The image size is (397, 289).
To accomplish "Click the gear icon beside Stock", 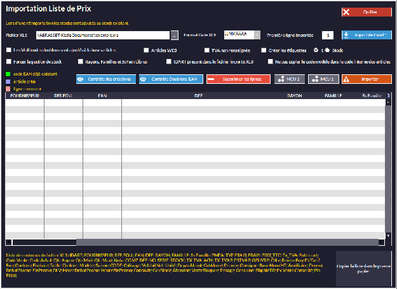I will pos(316,50).
